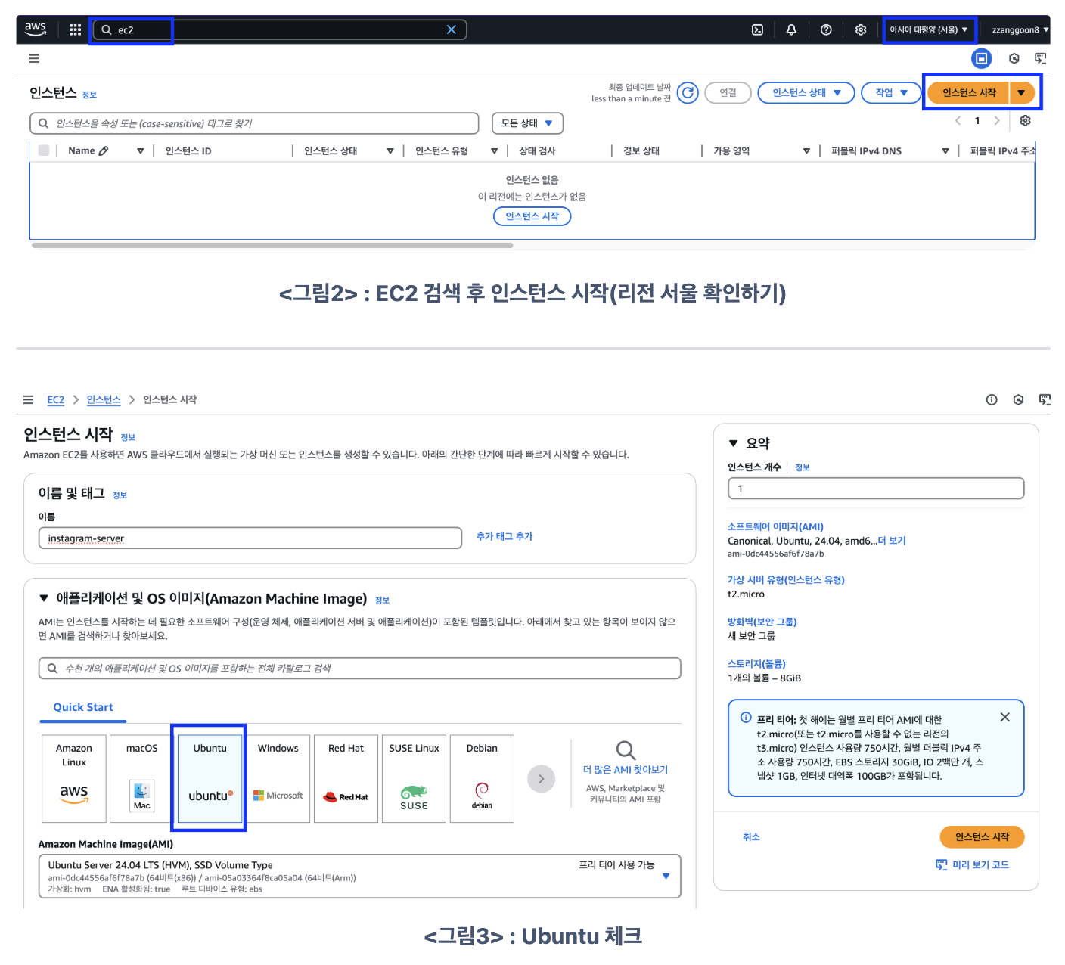Click 가상 서버 유형(인스턴스 유형) link
Screen dimensions: 1065x965
(786, 579)
